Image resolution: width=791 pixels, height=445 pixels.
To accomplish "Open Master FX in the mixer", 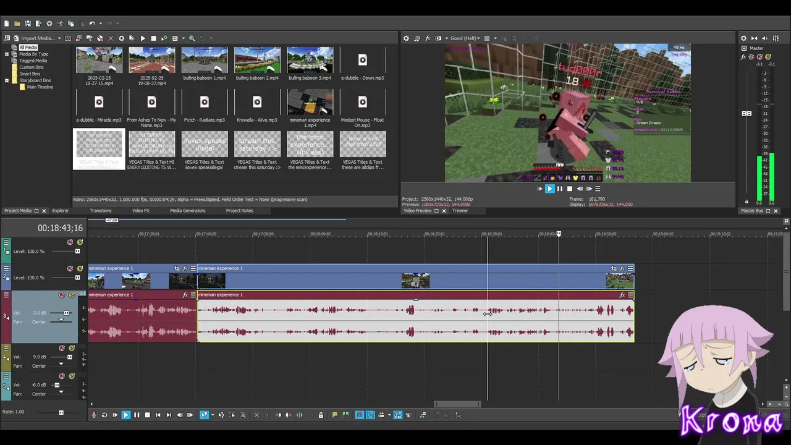I will (743, 57).
